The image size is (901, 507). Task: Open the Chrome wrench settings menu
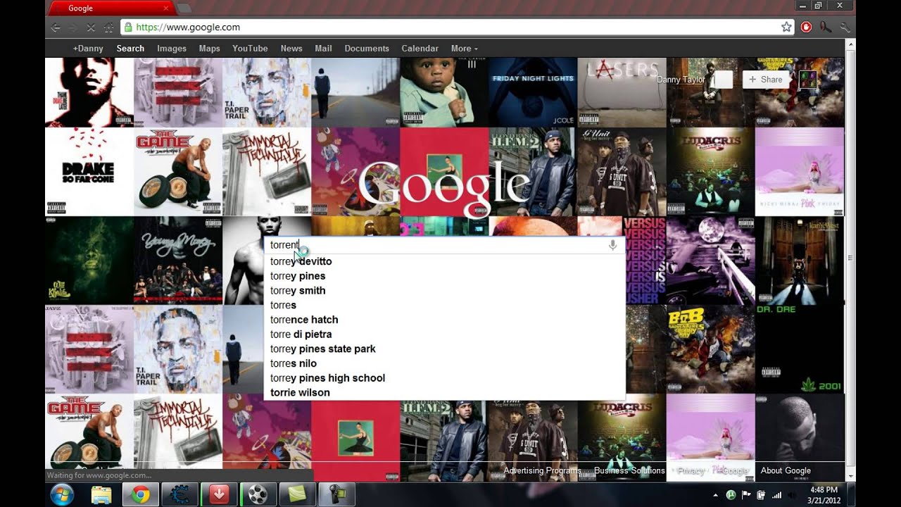click(845, 27)
